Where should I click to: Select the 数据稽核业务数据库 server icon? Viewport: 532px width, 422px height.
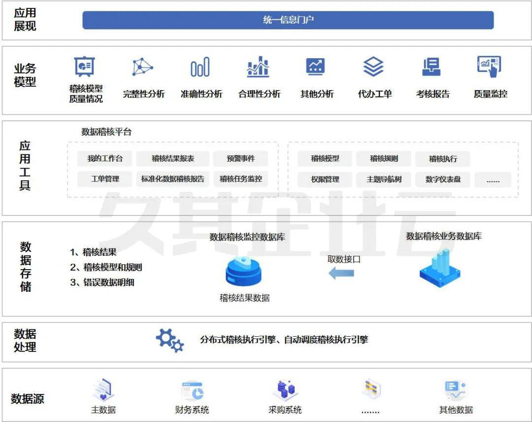point(440,268)
